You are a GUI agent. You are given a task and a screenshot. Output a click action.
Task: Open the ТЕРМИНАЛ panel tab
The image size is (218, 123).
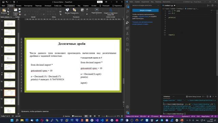(x=167, y=96)
